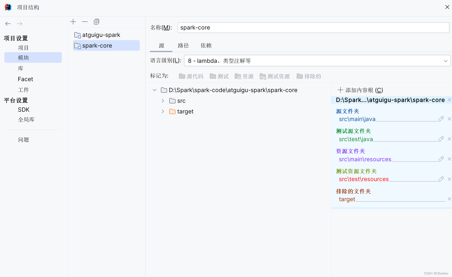
Task: Select spark-core module
Action: pyautogui.click(x=106, y=46)
